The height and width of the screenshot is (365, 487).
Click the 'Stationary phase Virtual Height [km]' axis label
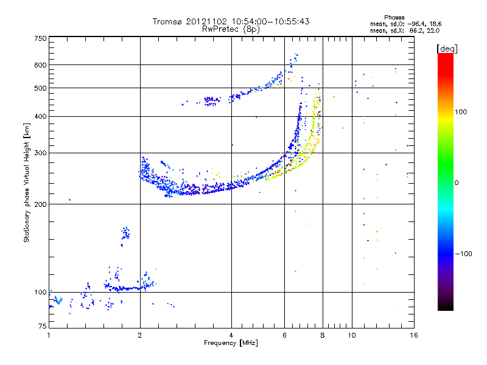coord(27,182)
